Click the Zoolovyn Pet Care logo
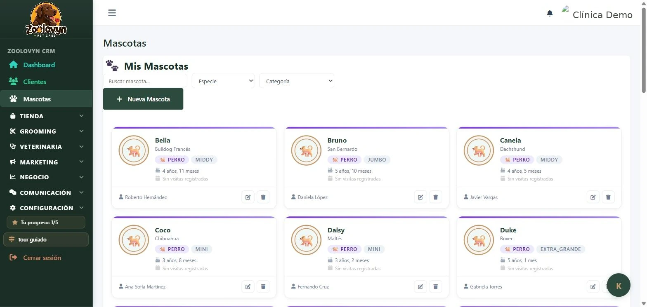 [46, 19]
